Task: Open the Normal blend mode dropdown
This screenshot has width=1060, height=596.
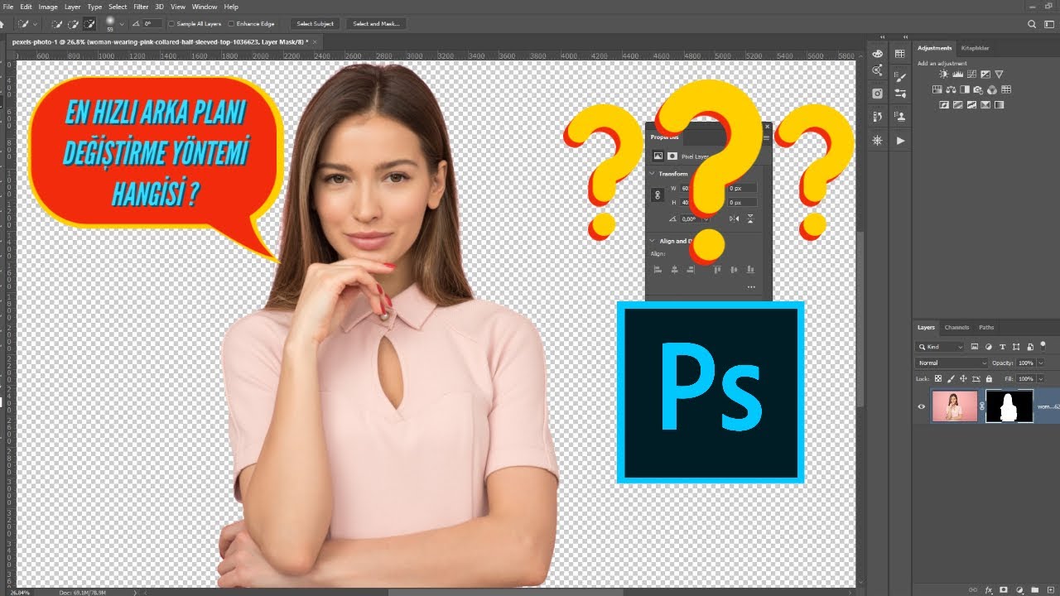Action: [952, 363]
